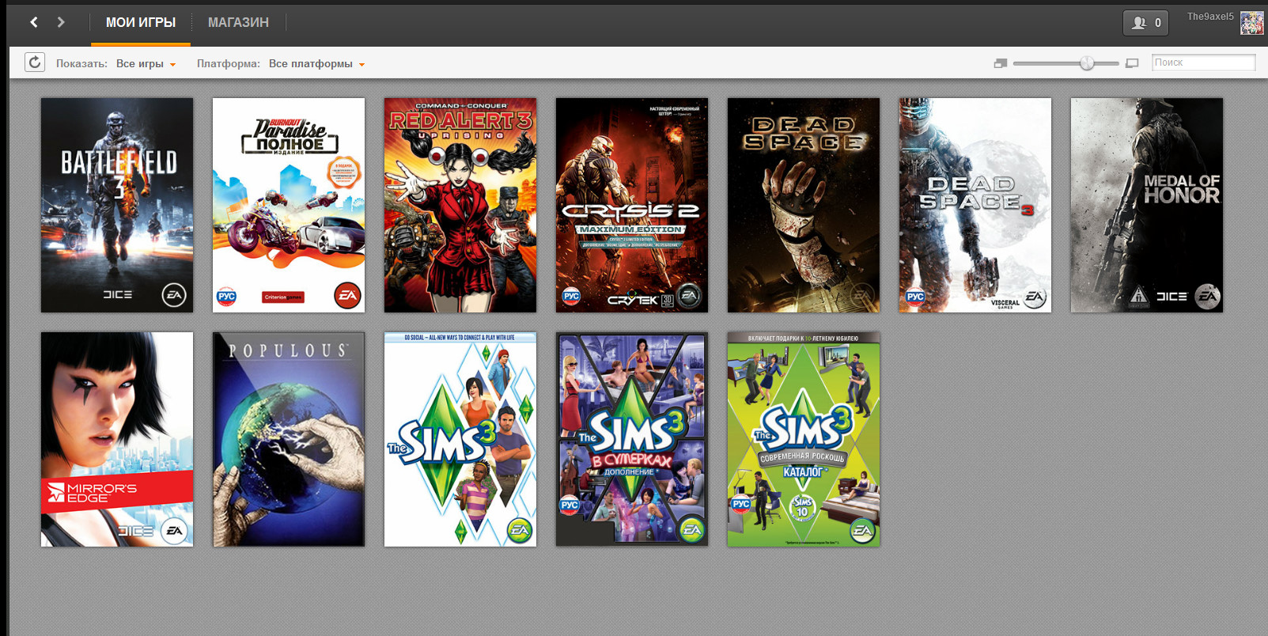Adjust the tile size slider handle

[1088, 63]
